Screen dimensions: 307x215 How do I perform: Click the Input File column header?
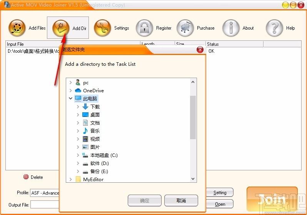click(73, 44)
